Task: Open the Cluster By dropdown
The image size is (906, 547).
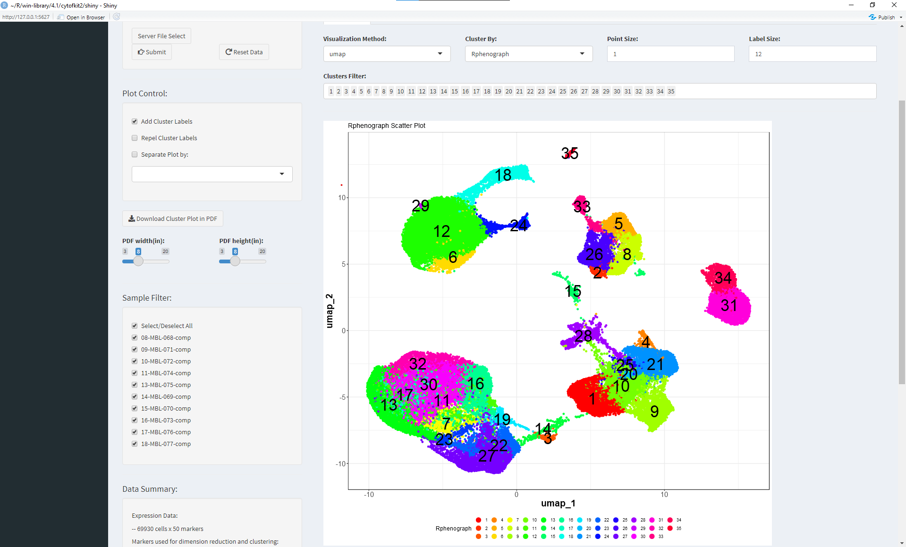Action: tap(529, 54)
